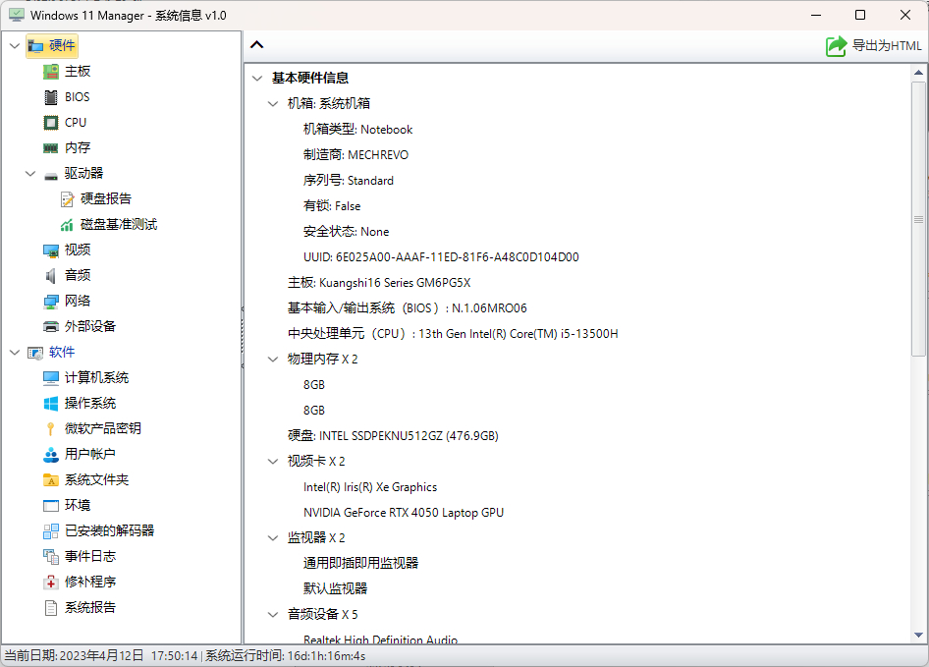Select the 修补程序 patch icon

51,583
